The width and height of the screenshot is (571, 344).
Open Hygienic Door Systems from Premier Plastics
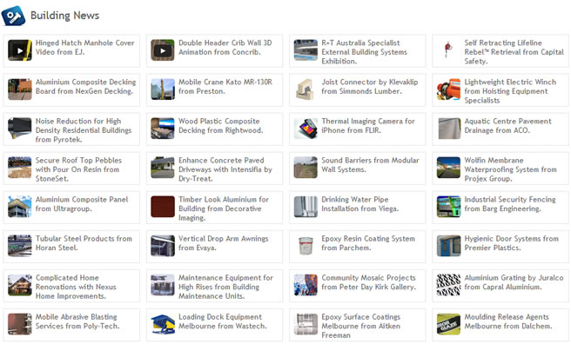coord(511,243)
